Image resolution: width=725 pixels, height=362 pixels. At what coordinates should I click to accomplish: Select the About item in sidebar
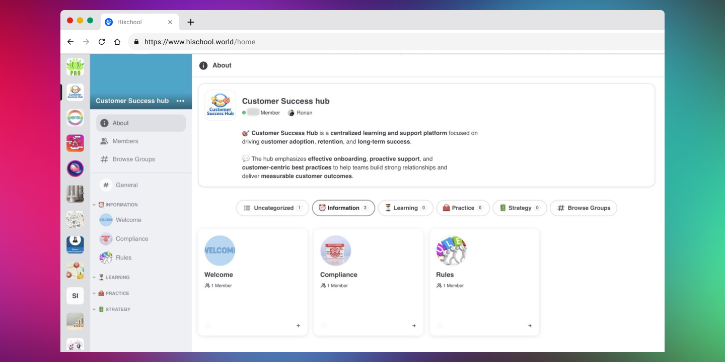141,123
